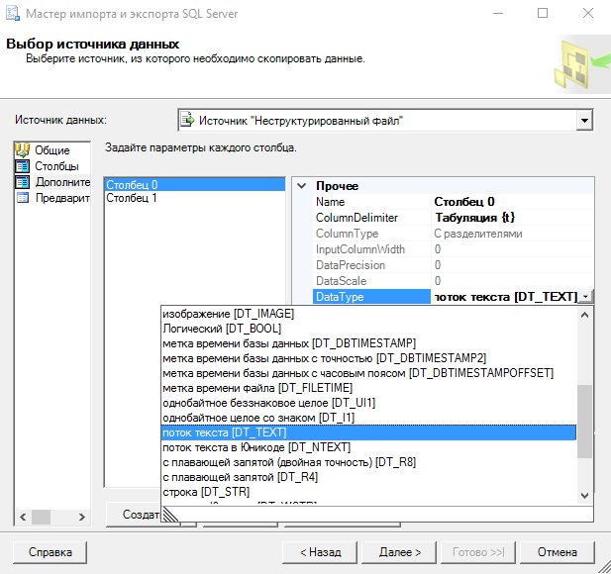Choose поток текста в Юникоде [DT_NTEXT]
The image size is (611, 574).
pos(368,447)
